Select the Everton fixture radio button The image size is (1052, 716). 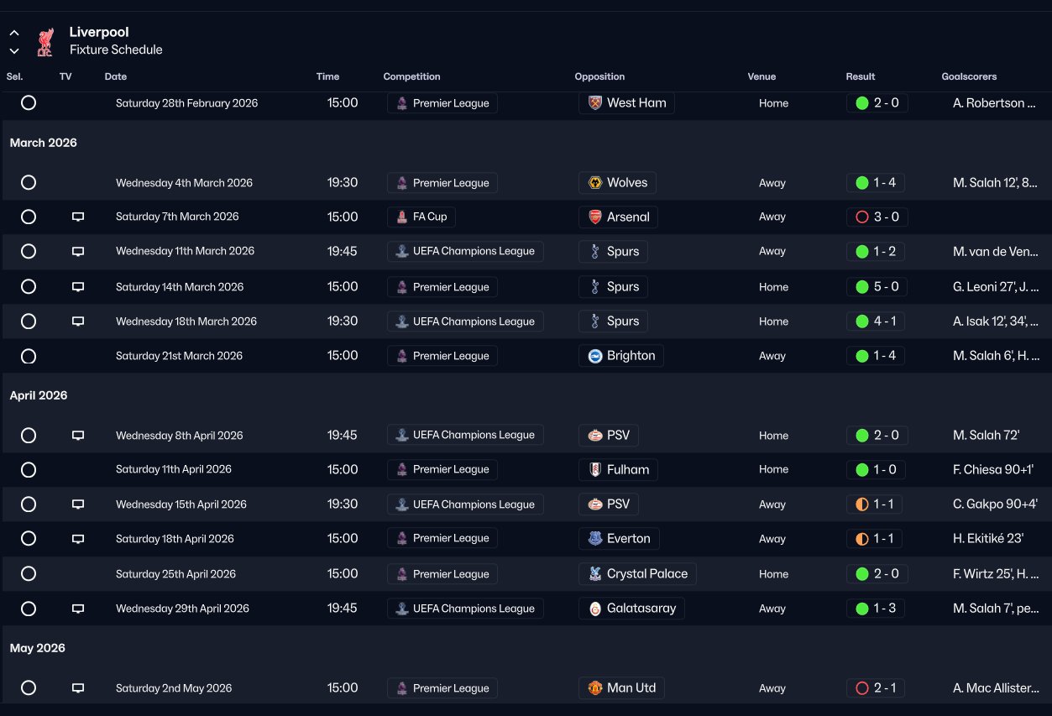pos(29,539)
